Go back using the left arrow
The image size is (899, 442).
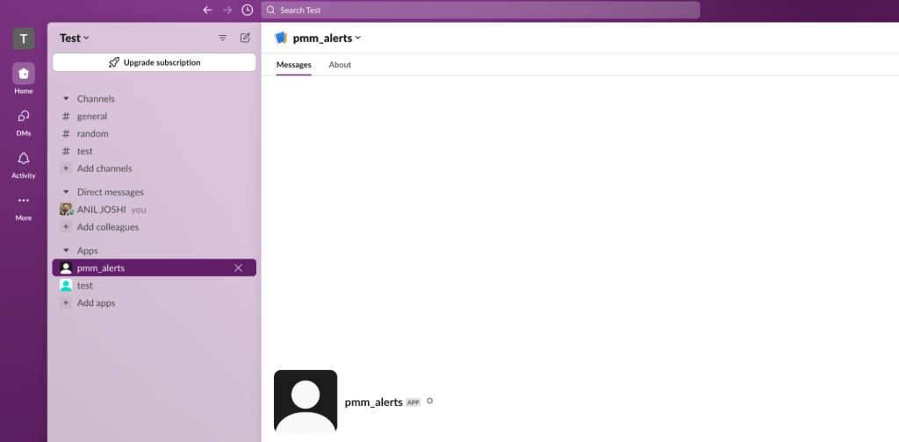pos(207,10)
